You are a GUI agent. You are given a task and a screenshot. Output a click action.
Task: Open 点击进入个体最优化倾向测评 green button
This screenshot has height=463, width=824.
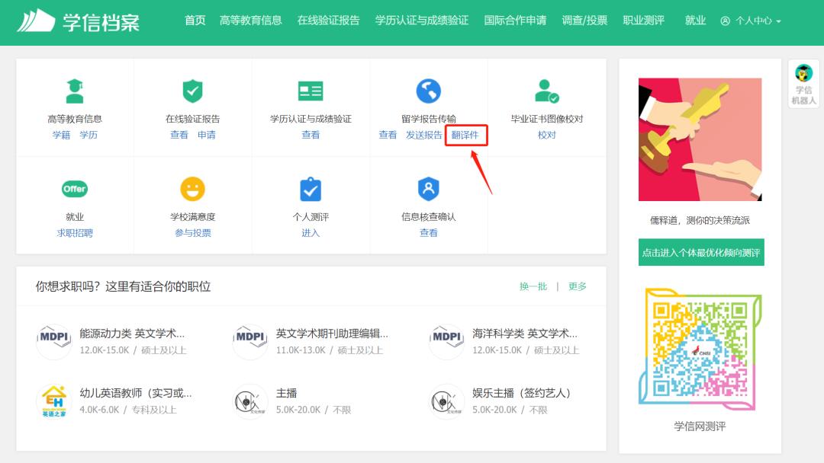coord(699,252)
